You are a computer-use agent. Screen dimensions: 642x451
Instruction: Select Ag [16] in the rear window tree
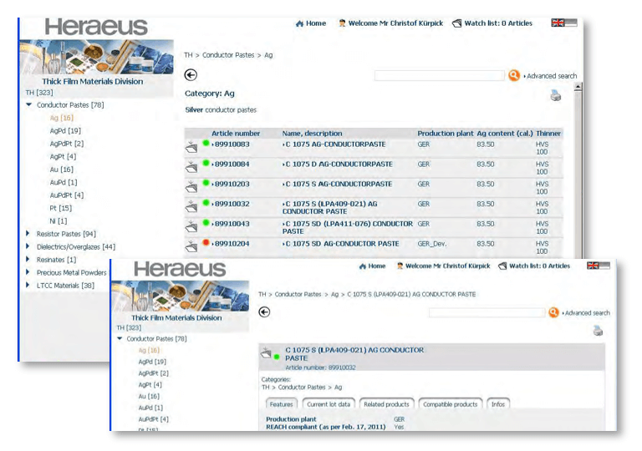click(x=61, y=118)
